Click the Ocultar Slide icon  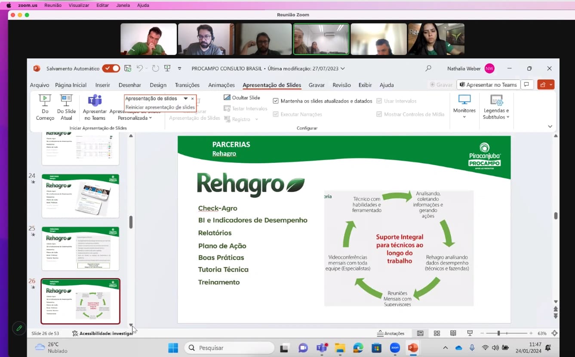click(x=227, y=98)
